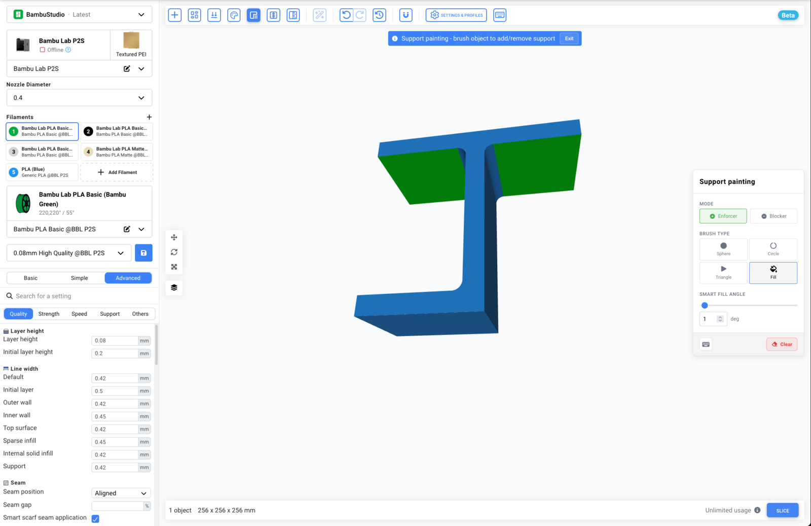Viewport: 811px width, 526px height.
Task: Choose the Triangle brush type
Action: (723, 273)
